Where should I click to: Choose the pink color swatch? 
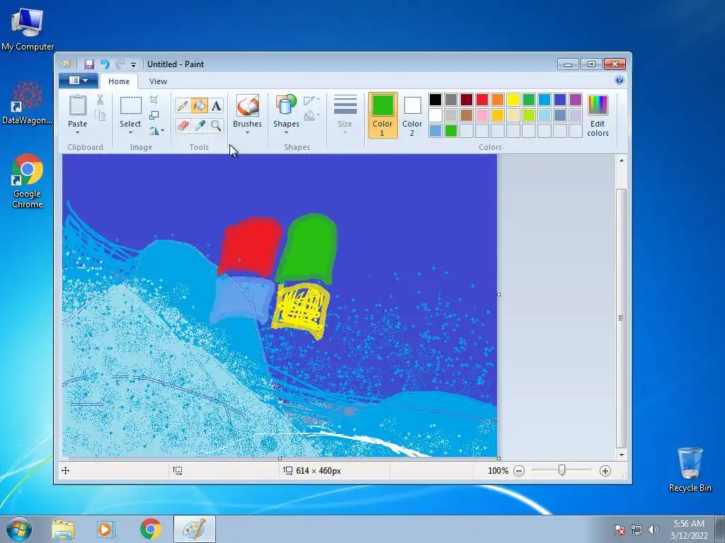point(481,115)
